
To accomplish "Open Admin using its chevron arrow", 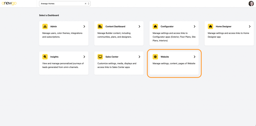I will pos(84,26).
